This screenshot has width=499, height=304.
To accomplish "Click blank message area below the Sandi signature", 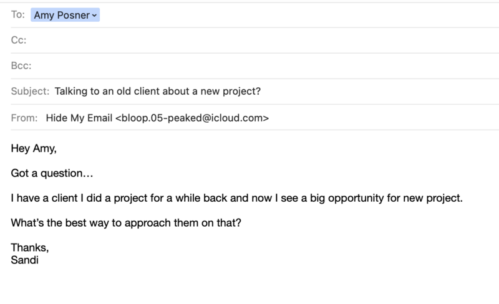I will 249,286.
